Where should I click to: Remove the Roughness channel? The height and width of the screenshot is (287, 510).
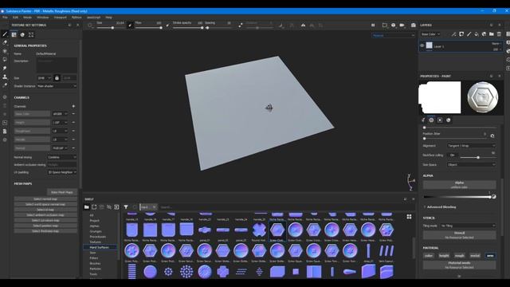coord(73,131)
